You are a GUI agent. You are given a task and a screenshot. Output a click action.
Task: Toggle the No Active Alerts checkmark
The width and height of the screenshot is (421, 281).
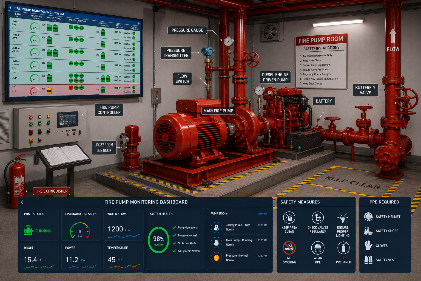click(x=174, y=243)
